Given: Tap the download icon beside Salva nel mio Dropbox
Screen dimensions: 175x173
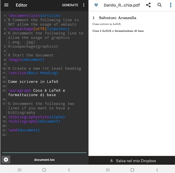Looking at the screenshot, I should (x=112, y=160).
